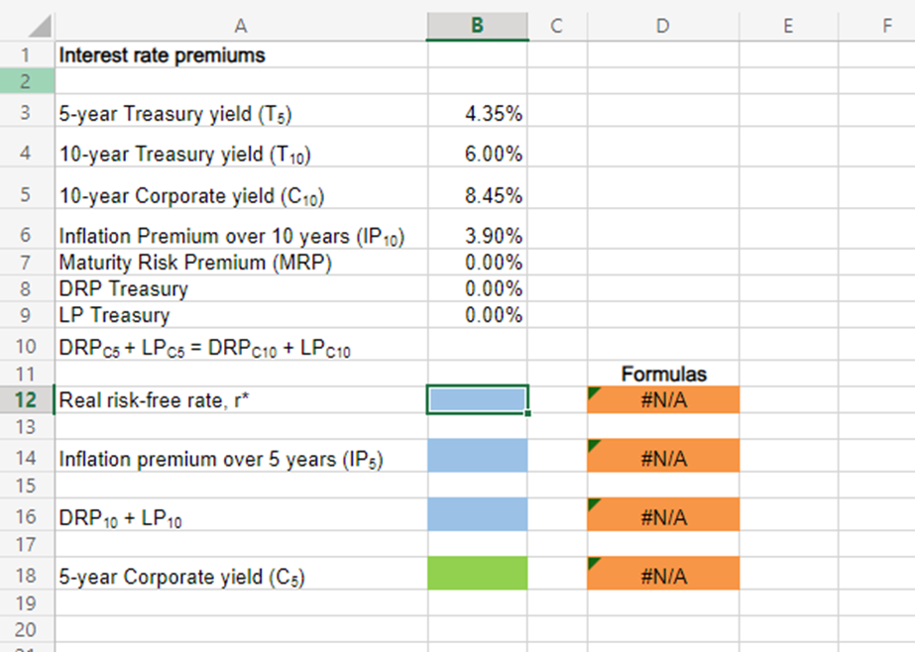Select the blue cell for Inflation premium over 5 years
This screenshot has width=915, height=652.
476,458
